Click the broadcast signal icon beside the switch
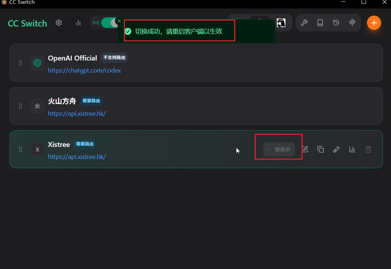 96,23
